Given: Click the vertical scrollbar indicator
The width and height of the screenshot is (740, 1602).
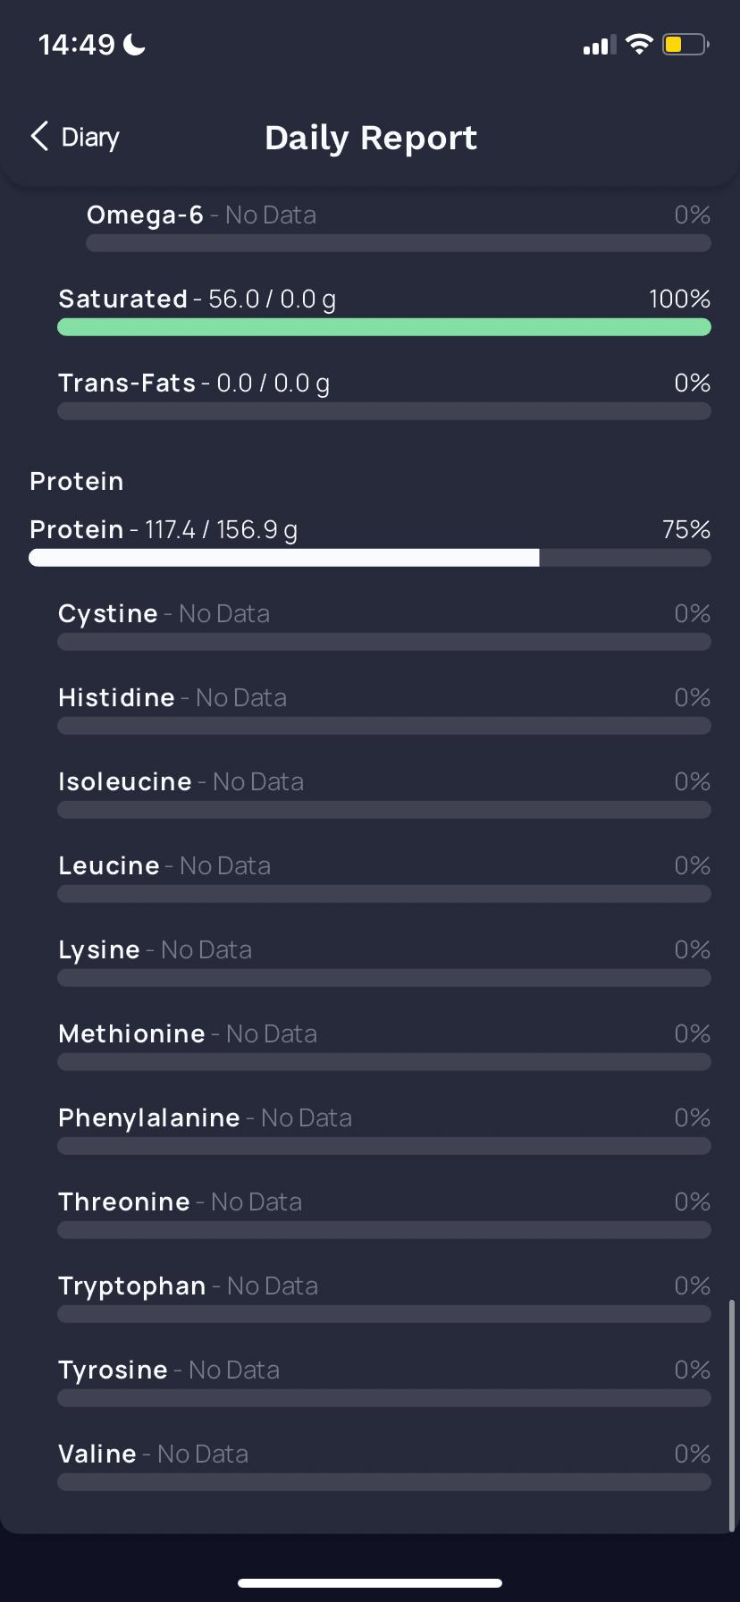Looking at the screenshot, I should [732, 1416].
